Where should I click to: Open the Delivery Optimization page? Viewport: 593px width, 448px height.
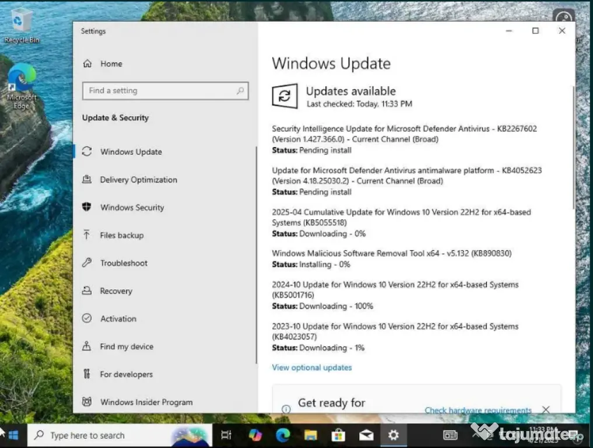point(138,180)
